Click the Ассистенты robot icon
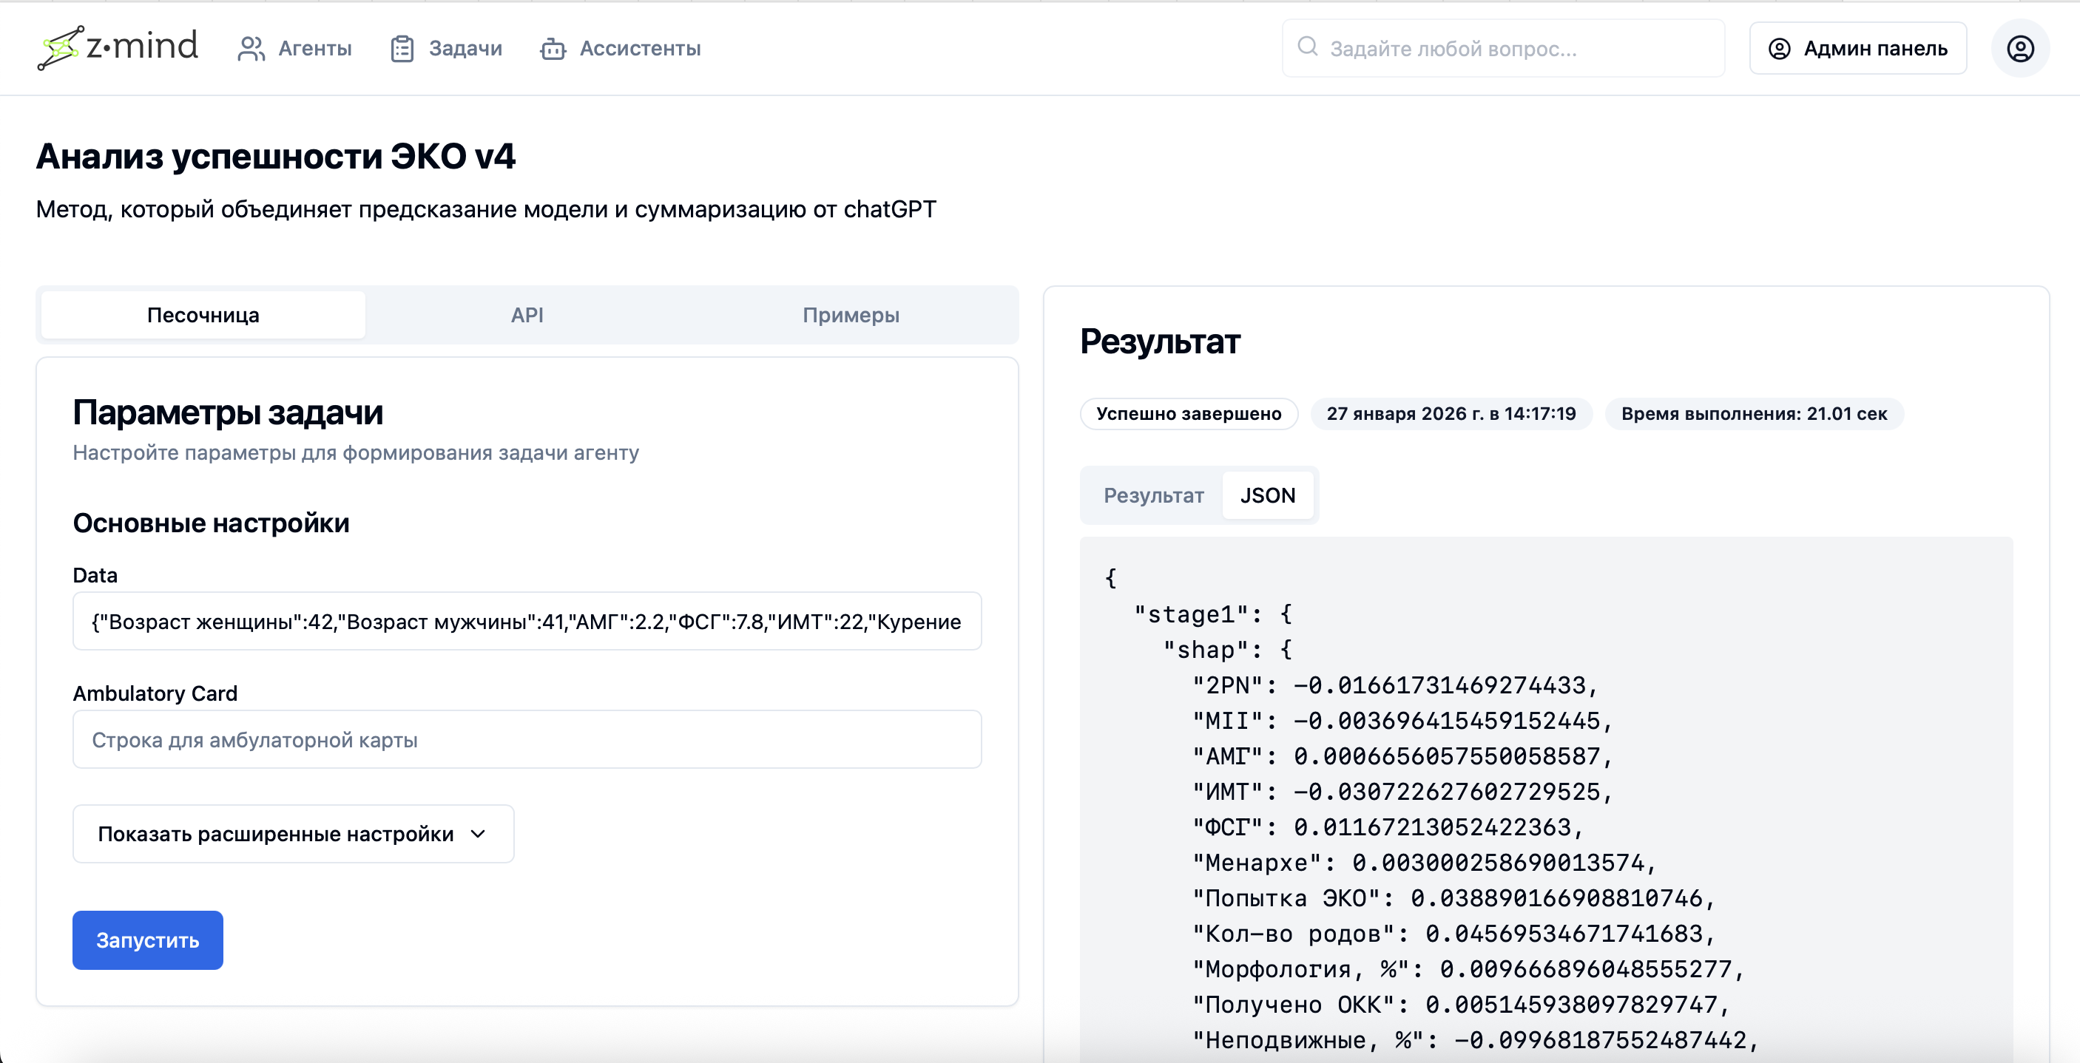 pyautogui.click(x=553, y=49)
